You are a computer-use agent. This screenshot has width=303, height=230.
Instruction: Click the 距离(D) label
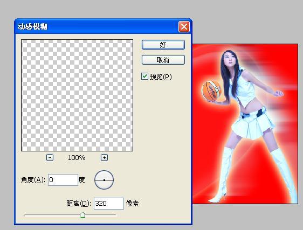pos(79,204)
